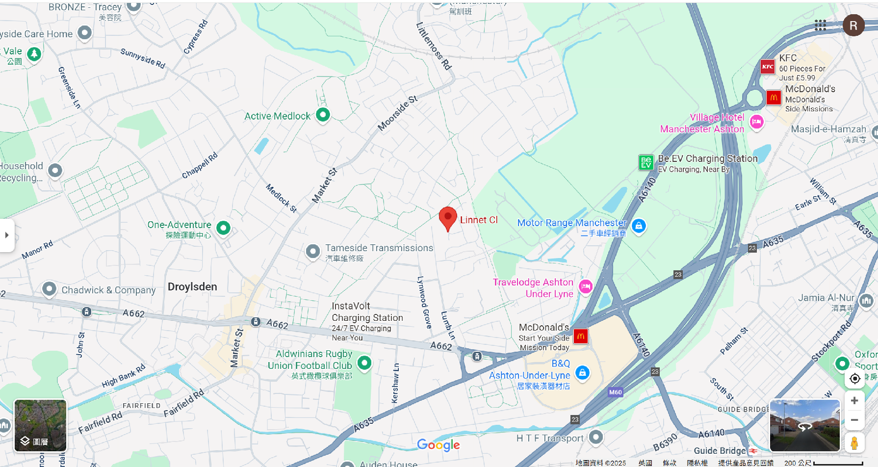Open the Street View photo thumbnail
This screenshot has width=878, height=467.
[805, 425]
